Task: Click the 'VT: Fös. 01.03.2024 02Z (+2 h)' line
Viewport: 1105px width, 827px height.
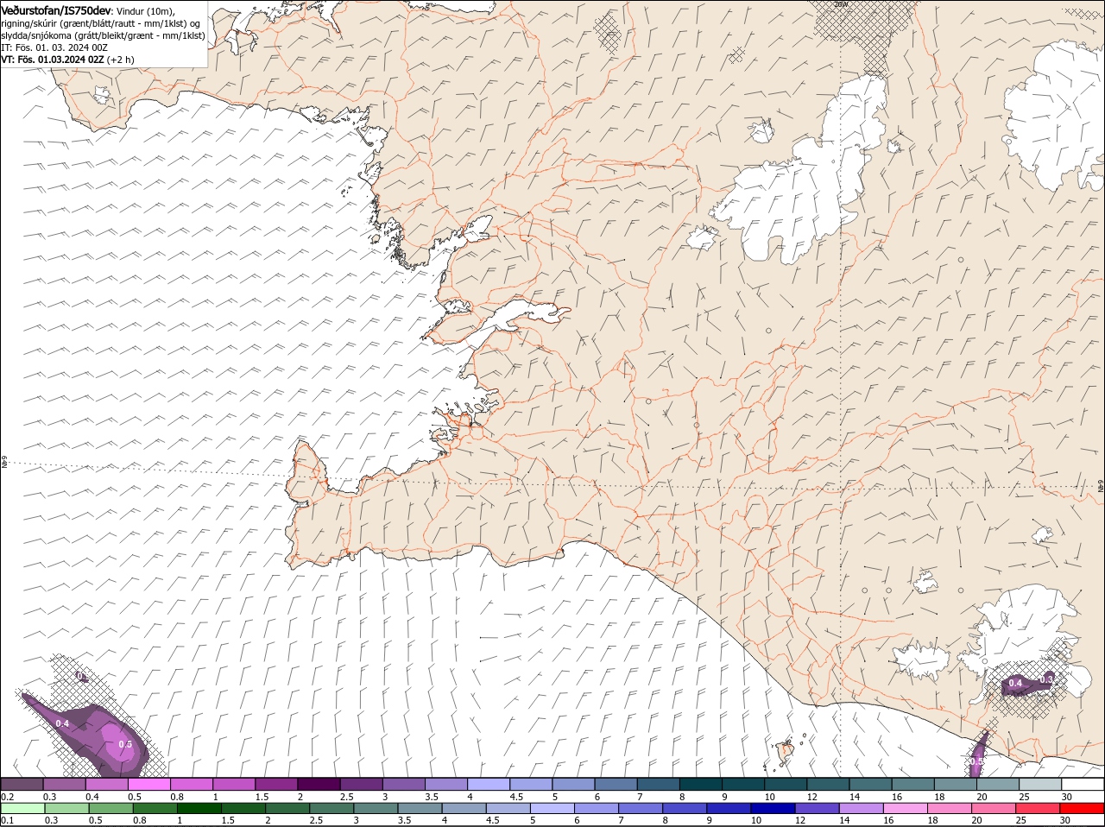Action: (x=67, y=60)
